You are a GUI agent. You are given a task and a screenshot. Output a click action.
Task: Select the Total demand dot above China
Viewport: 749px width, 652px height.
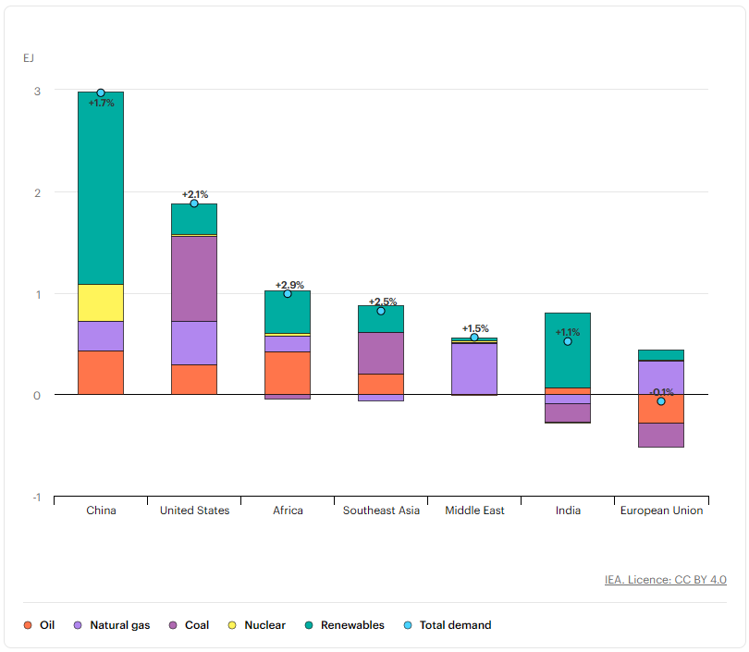tap(102, 92)
